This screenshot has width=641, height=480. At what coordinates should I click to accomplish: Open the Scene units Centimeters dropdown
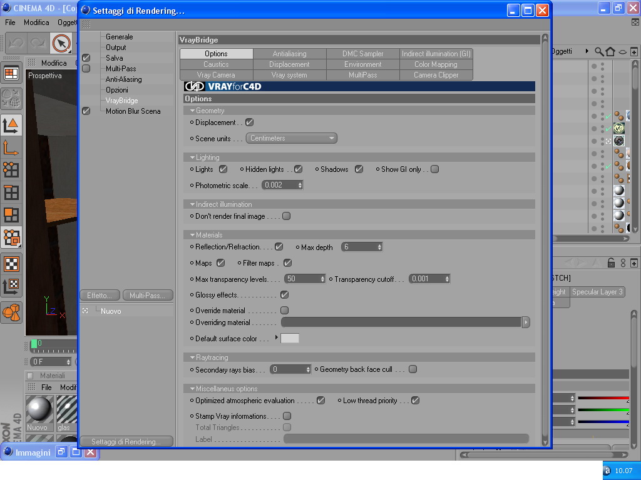[x=292, y=138]
